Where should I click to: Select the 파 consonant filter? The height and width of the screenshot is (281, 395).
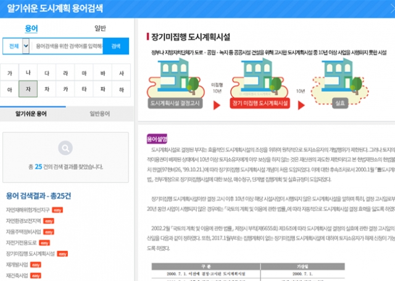[x=102, y=89]
